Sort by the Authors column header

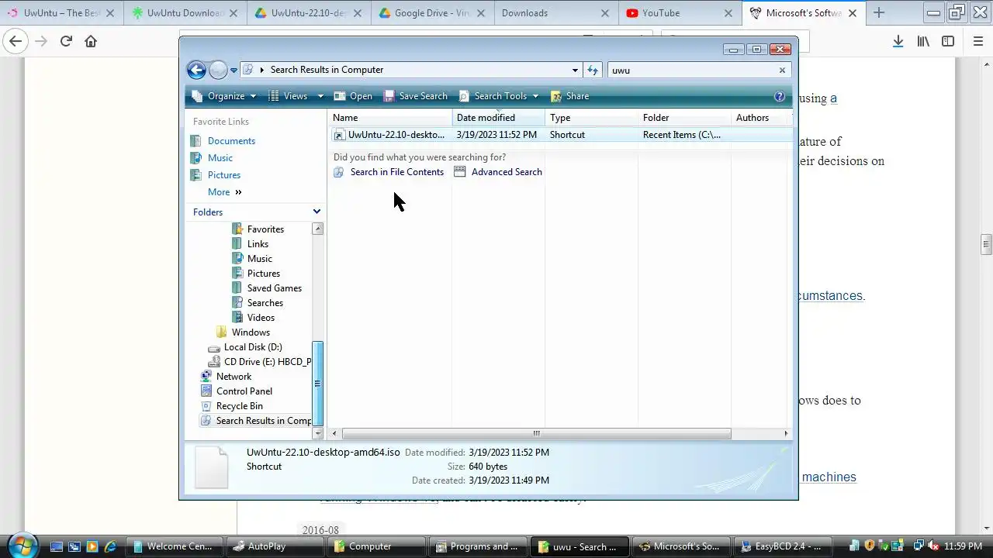[x=762, y=118]
